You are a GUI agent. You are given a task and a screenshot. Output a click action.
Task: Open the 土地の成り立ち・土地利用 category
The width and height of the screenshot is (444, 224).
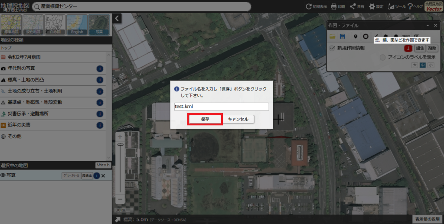point(52,91)
